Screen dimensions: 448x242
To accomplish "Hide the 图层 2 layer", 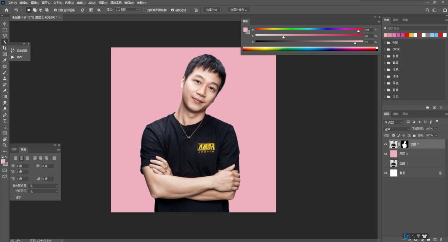I will [x=385, y=144].
